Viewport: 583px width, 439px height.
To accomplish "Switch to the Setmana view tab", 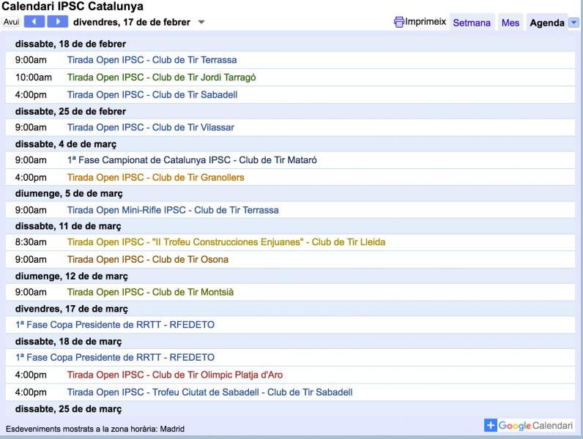I will tap(472, 23).
